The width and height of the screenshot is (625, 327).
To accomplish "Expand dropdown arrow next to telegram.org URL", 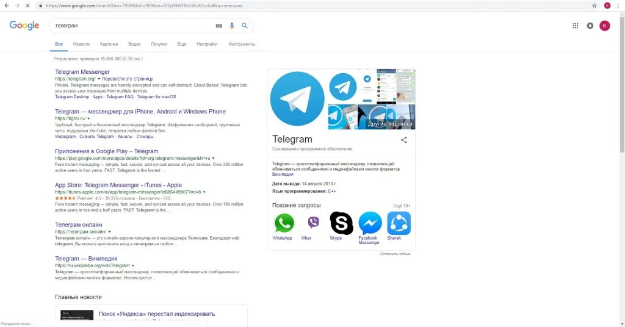I will coord(99,79).
